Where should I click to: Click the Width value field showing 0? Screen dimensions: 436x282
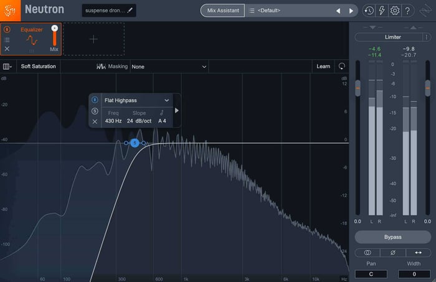[414, 274]
